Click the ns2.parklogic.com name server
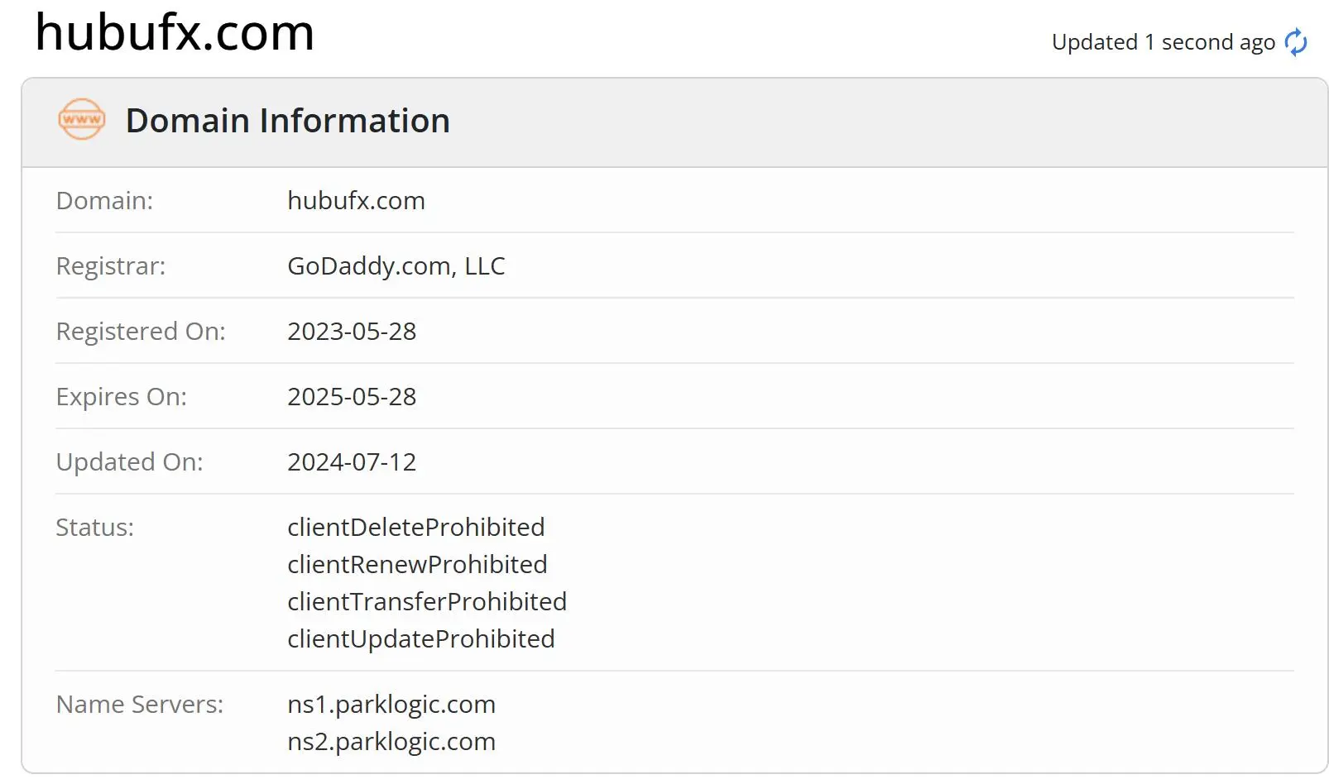Image resolution: width=1329 pixels, height=784 pixels. tap(391, 741)
